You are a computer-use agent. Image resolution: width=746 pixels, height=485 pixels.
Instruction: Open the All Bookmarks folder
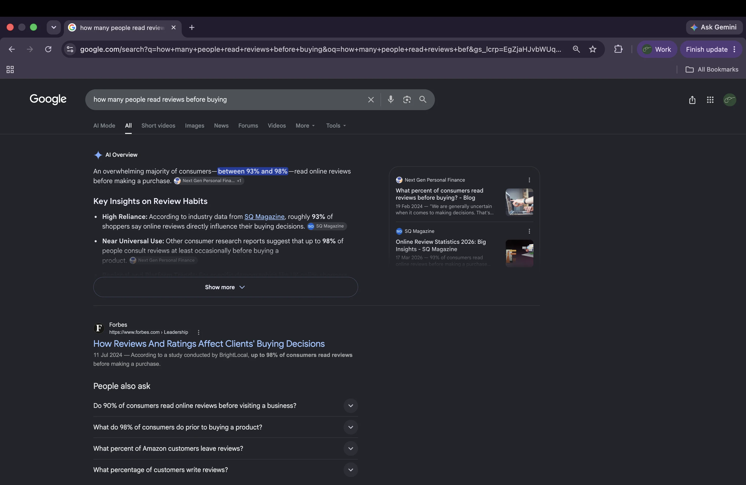[711, 70]
